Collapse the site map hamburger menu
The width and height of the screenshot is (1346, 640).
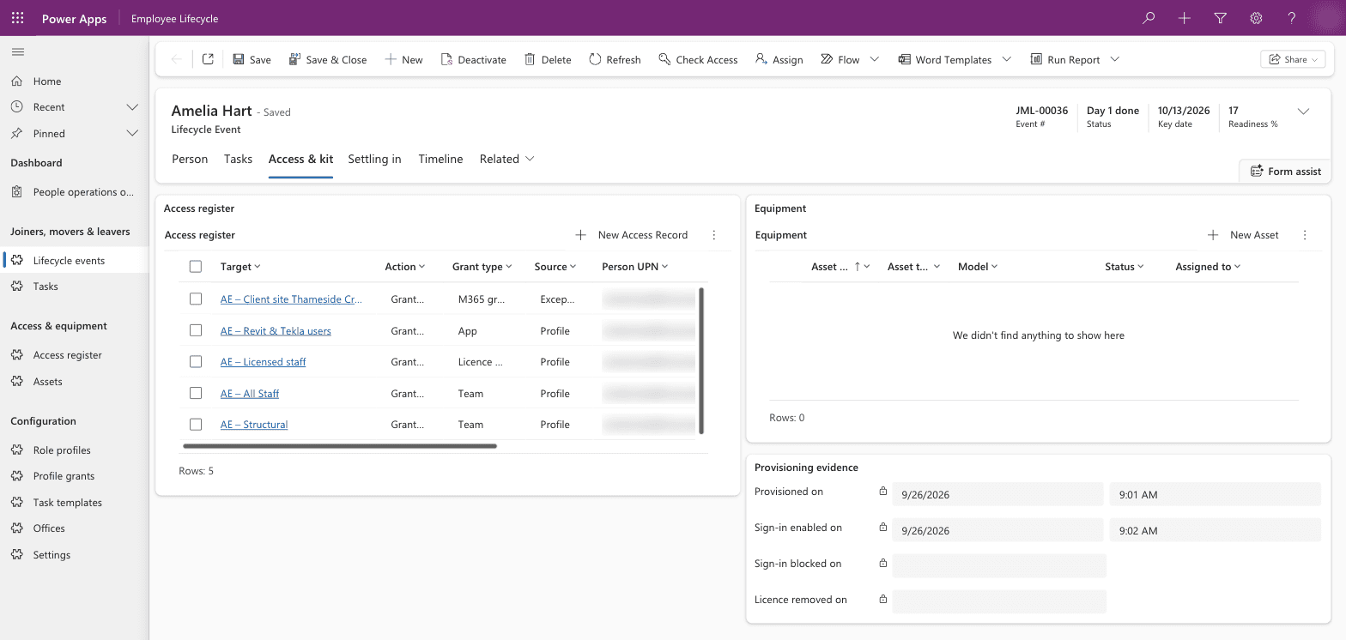[x=17, y=52]
